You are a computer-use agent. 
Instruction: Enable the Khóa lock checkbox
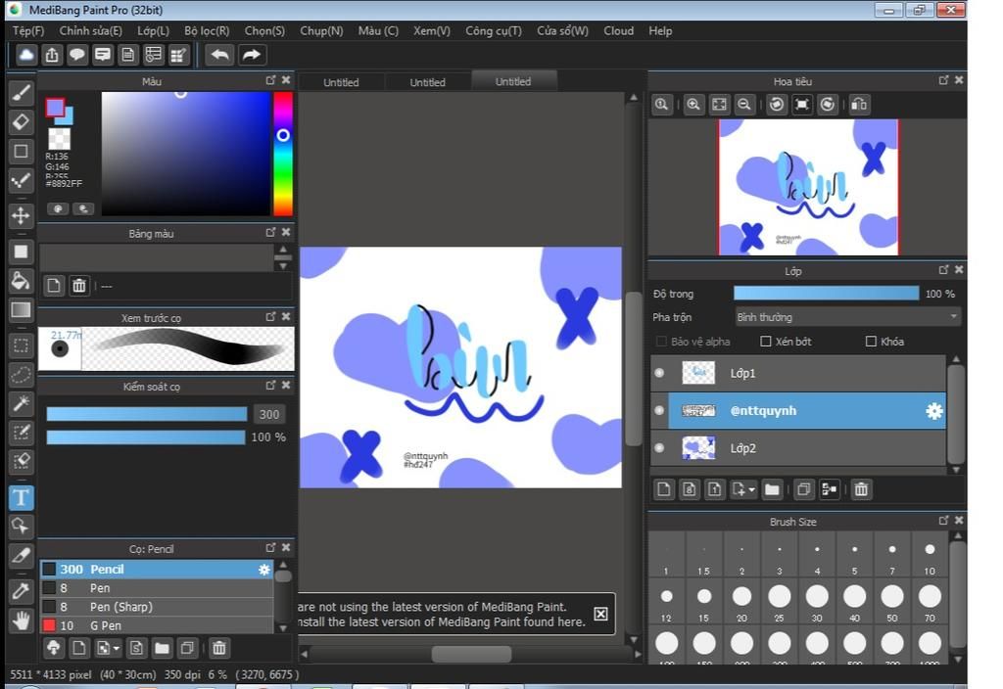(871, 342)
